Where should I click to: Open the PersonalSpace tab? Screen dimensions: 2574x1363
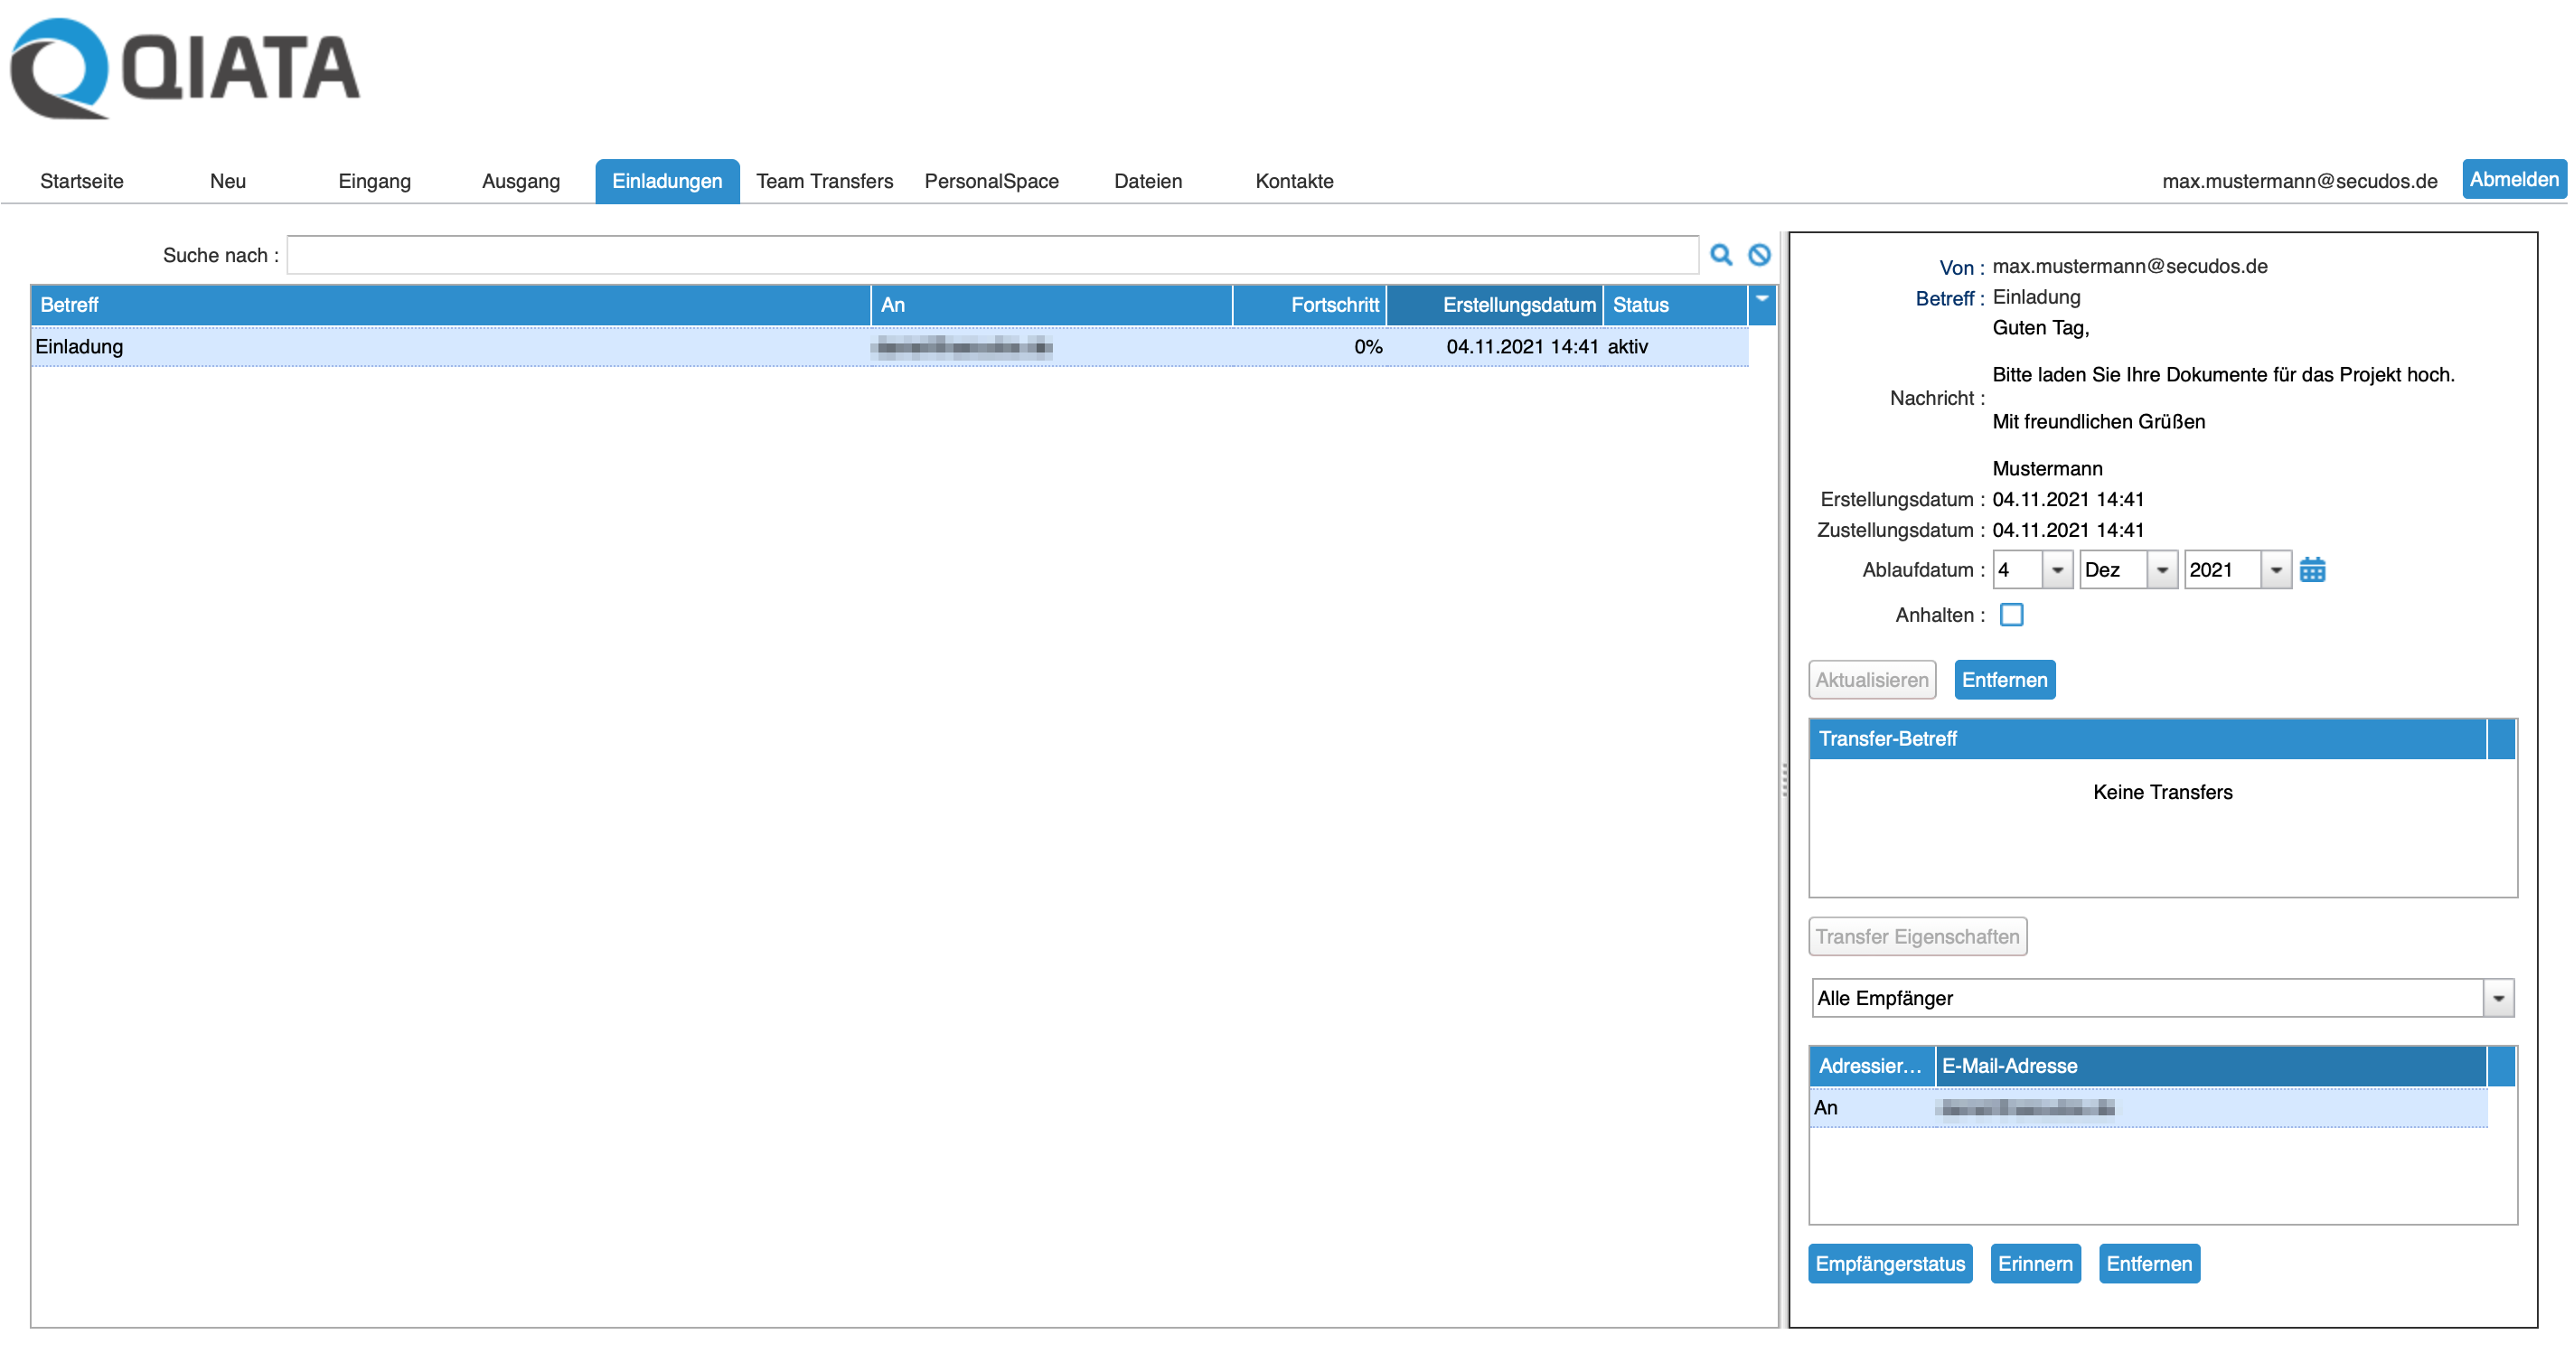pyautogui.click(x=991, y=181)
